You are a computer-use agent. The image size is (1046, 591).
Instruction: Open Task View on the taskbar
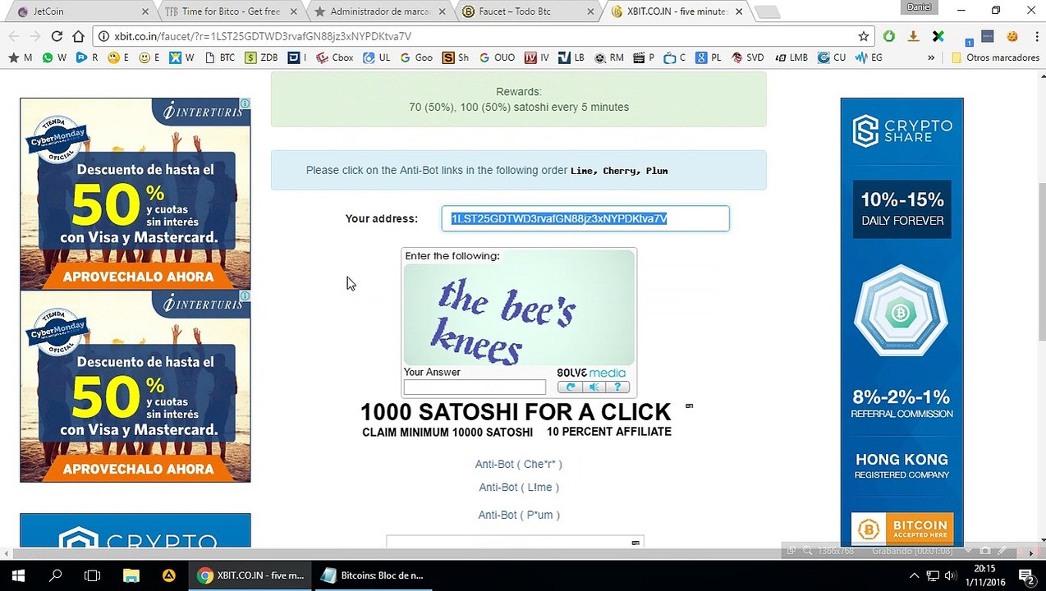coord(93,575)
